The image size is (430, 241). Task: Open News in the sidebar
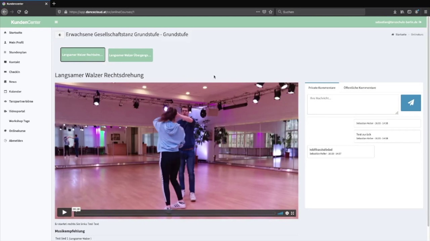pos(13,82)
